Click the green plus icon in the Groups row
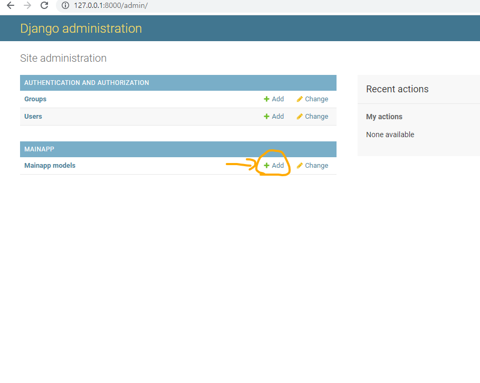The width and height of the screenshot is (480, 383). (266, 99)
